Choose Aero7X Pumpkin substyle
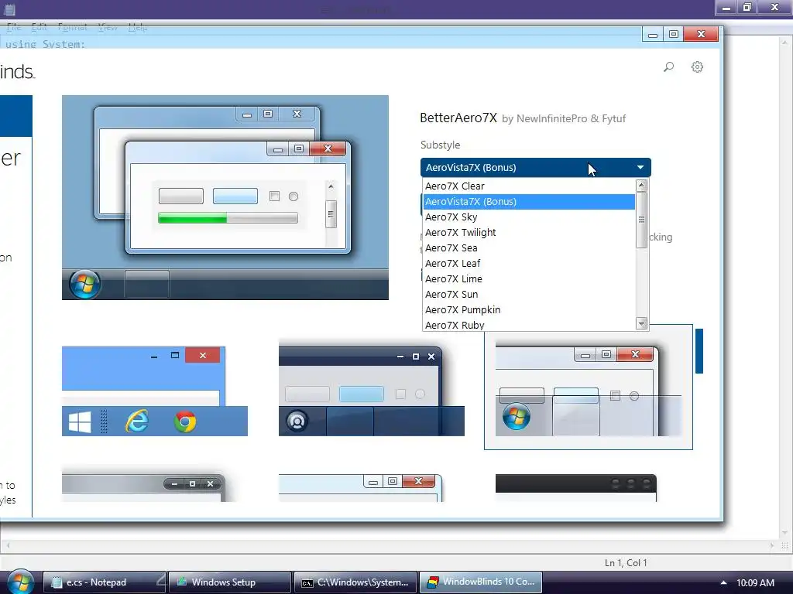This screenshot has height=594, width=793. click(x=529, y=309)
